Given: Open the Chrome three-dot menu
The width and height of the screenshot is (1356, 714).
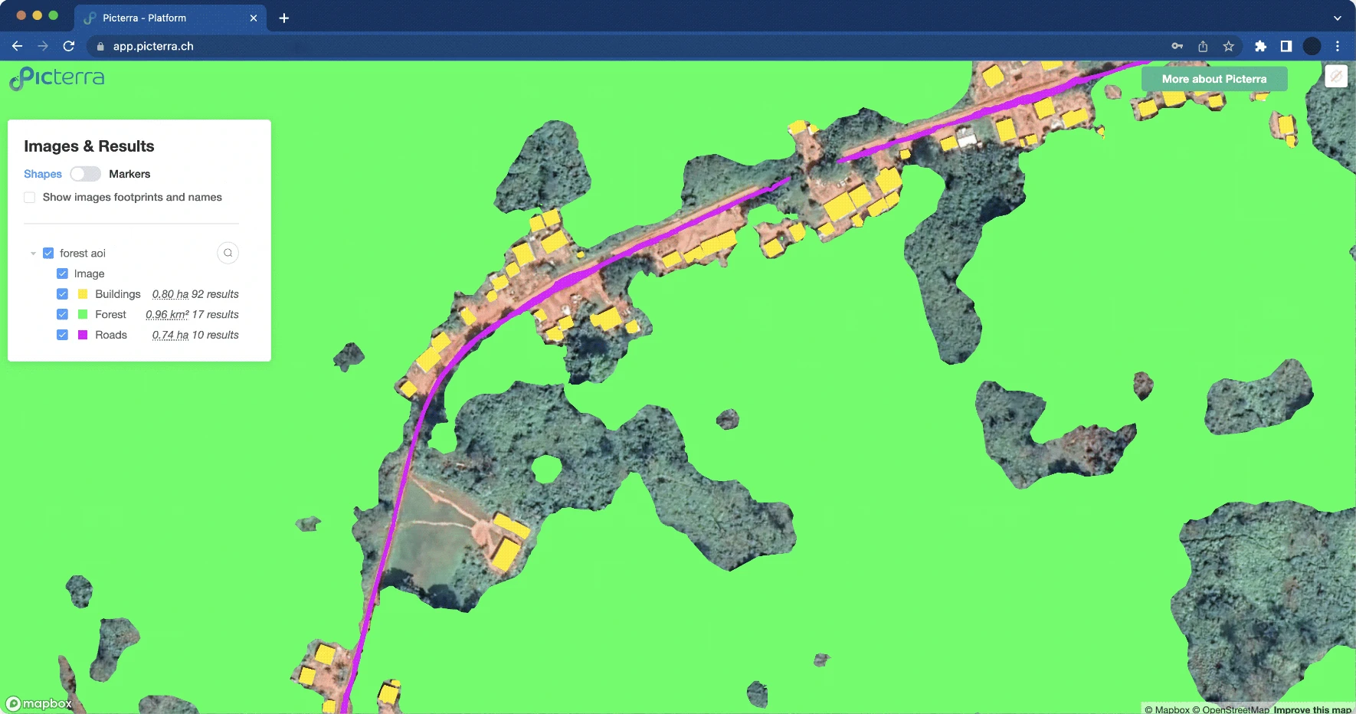Looking at the screenshot, I should 1338,46.
